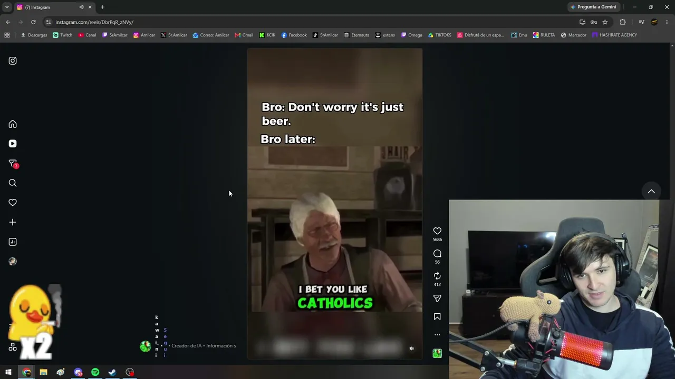Open the Marcador bookmark

574,35
